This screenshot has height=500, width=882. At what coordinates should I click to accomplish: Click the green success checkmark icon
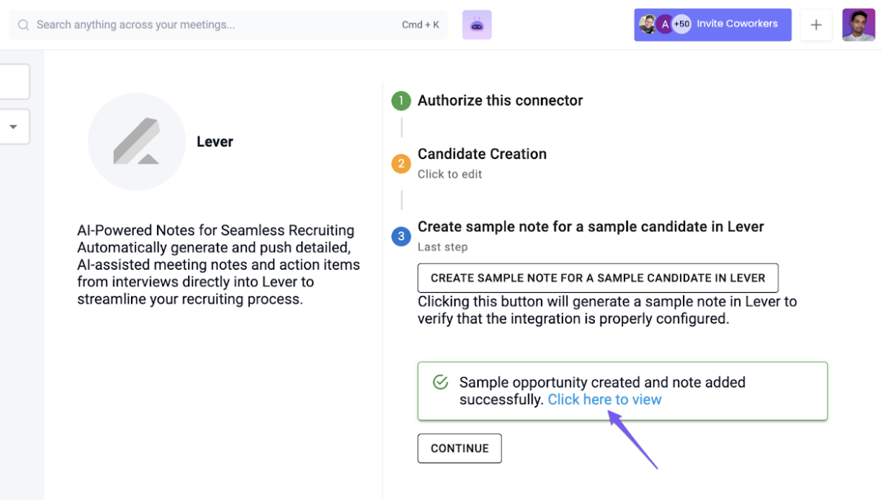coord(440,382)
